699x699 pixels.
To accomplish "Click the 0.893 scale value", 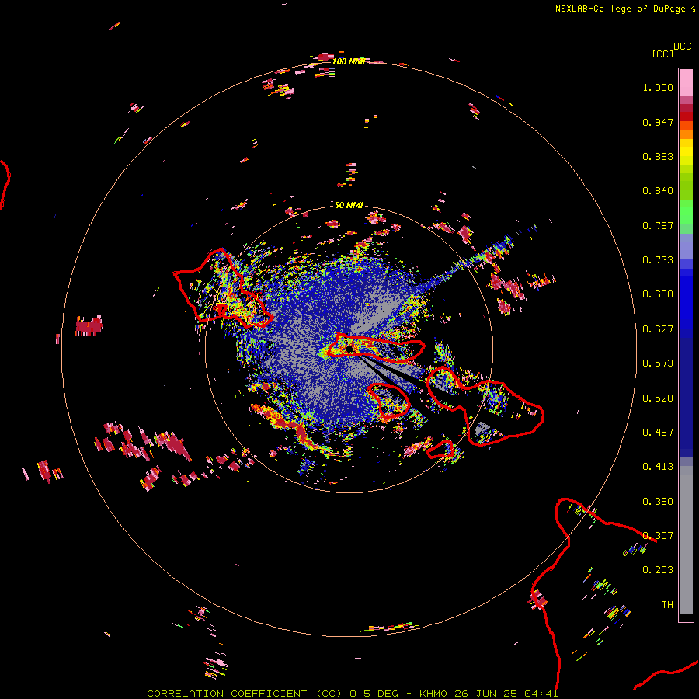I will pyautogui.click(x=658, y=156).
